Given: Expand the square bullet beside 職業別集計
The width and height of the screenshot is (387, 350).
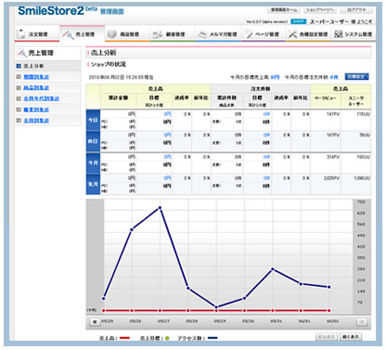Looking at the screenshot, I should [x=19, y=110].
